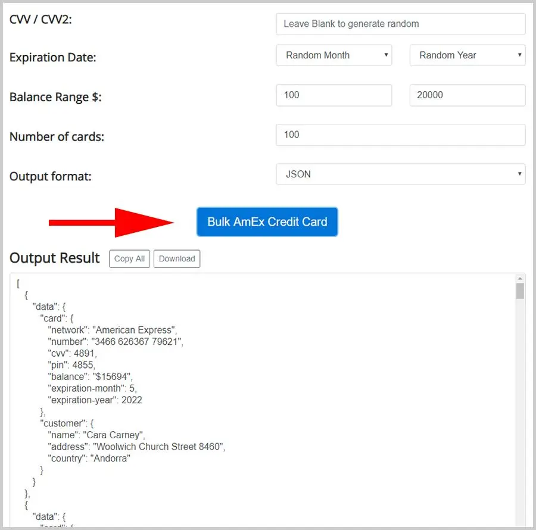Click the Balance Range $ label
The width and height of the screenshot is (536, 530).
(x=55, y=97)
